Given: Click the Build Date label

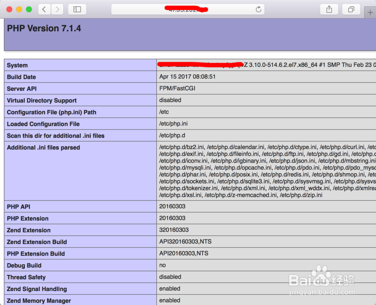Looking at the screenshot, I should click(x=21, y=77).
